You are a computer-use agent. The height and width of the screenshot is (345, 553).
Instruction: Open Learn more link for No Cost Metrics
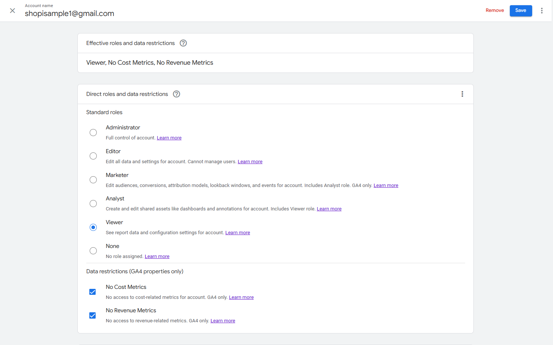tap(241, 297)
